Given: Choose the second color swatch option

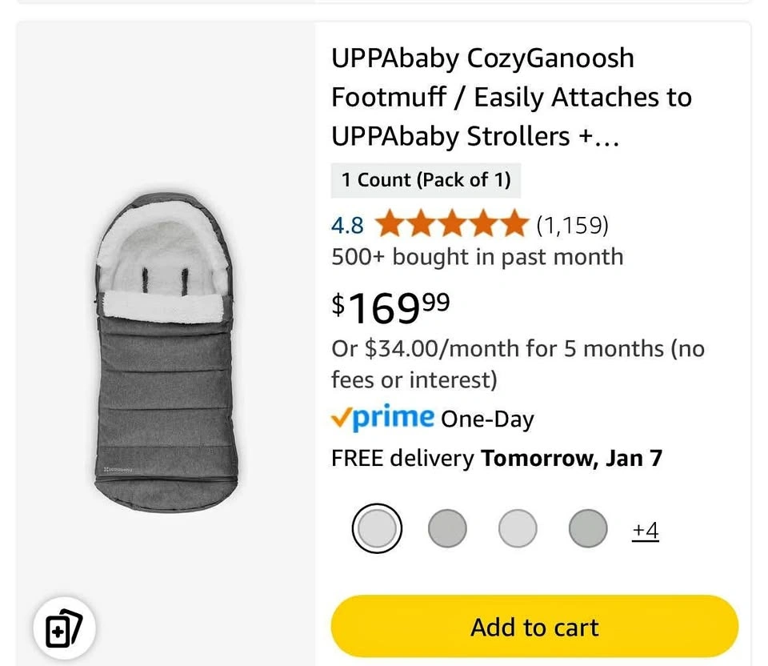Looking at the screenshot, I should tap(447, 528).
